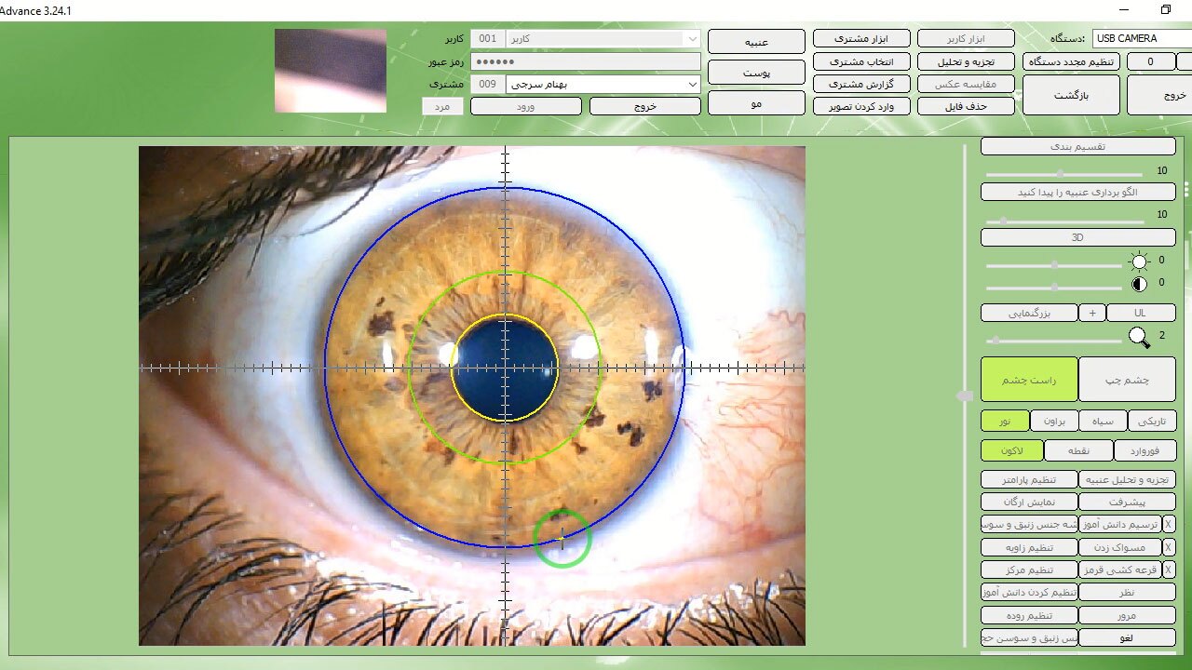Image resolution: width=1192 pixels, height=670 pixels.
Task: Click the contrast half-circle icon
Action: pyautogui.click(x=1139, y=284)
